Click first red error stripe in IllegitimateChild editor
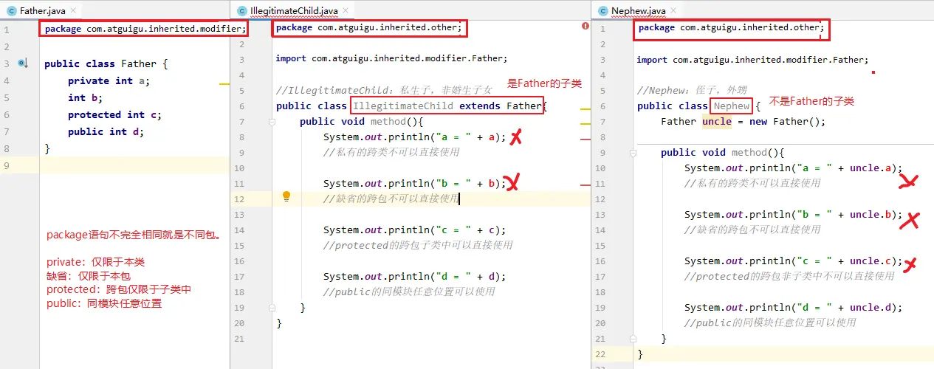The image size is (934, 369). pyautogui.click(x=586, y=139)
